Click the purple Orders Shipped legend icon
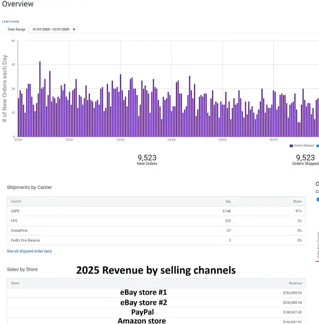 pos(291,145)
